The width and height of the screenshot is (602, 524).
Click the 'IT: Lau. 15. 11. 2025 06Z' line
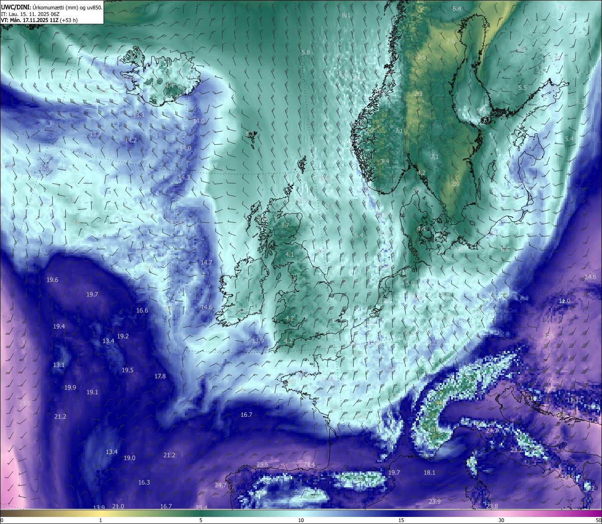30,14
